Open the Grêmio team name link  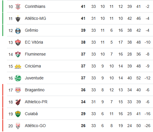32,30
